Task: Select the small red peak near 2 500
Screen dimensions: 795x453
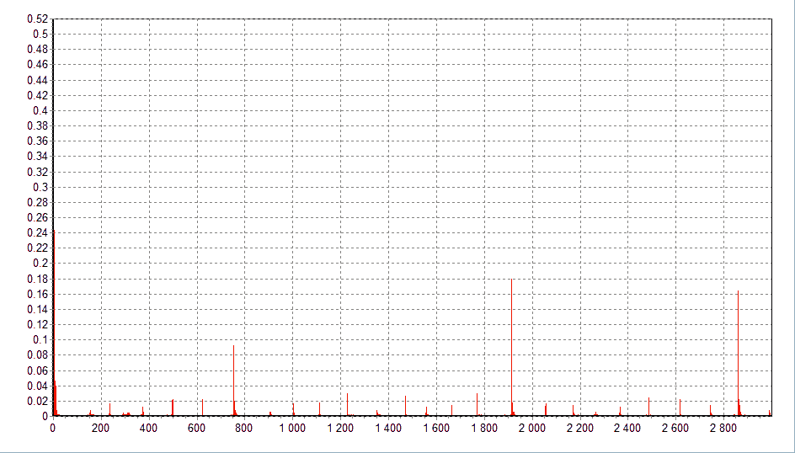Action: coord(648,407)
